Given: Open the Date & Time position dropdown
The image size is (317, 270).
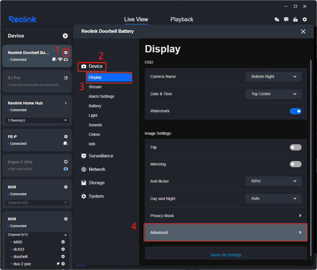Looking at the screenshot, I should tap(273, 94).
